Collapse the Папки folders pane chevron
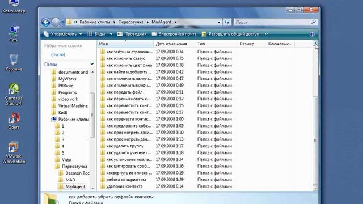Image resolution: width=363 pixels, height=204 pixels. coord(92,64)
